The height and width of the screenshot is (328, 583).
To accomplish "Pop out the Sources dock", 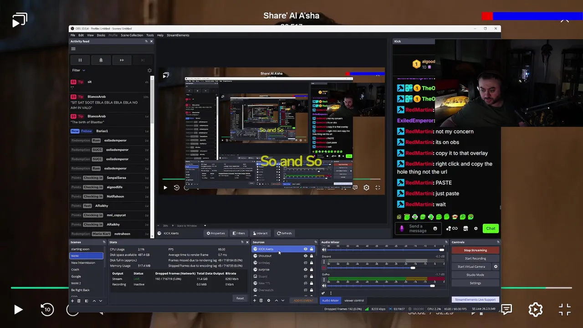I will point(315,242).
